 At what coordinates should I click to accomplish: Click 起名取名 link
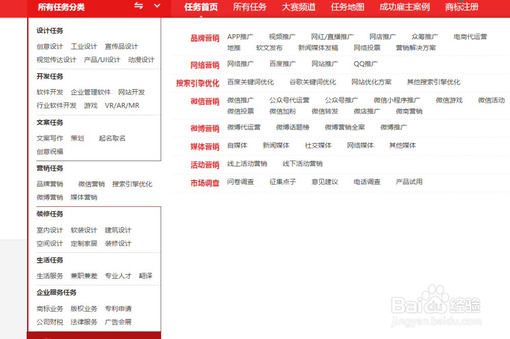tap(112, 139)
